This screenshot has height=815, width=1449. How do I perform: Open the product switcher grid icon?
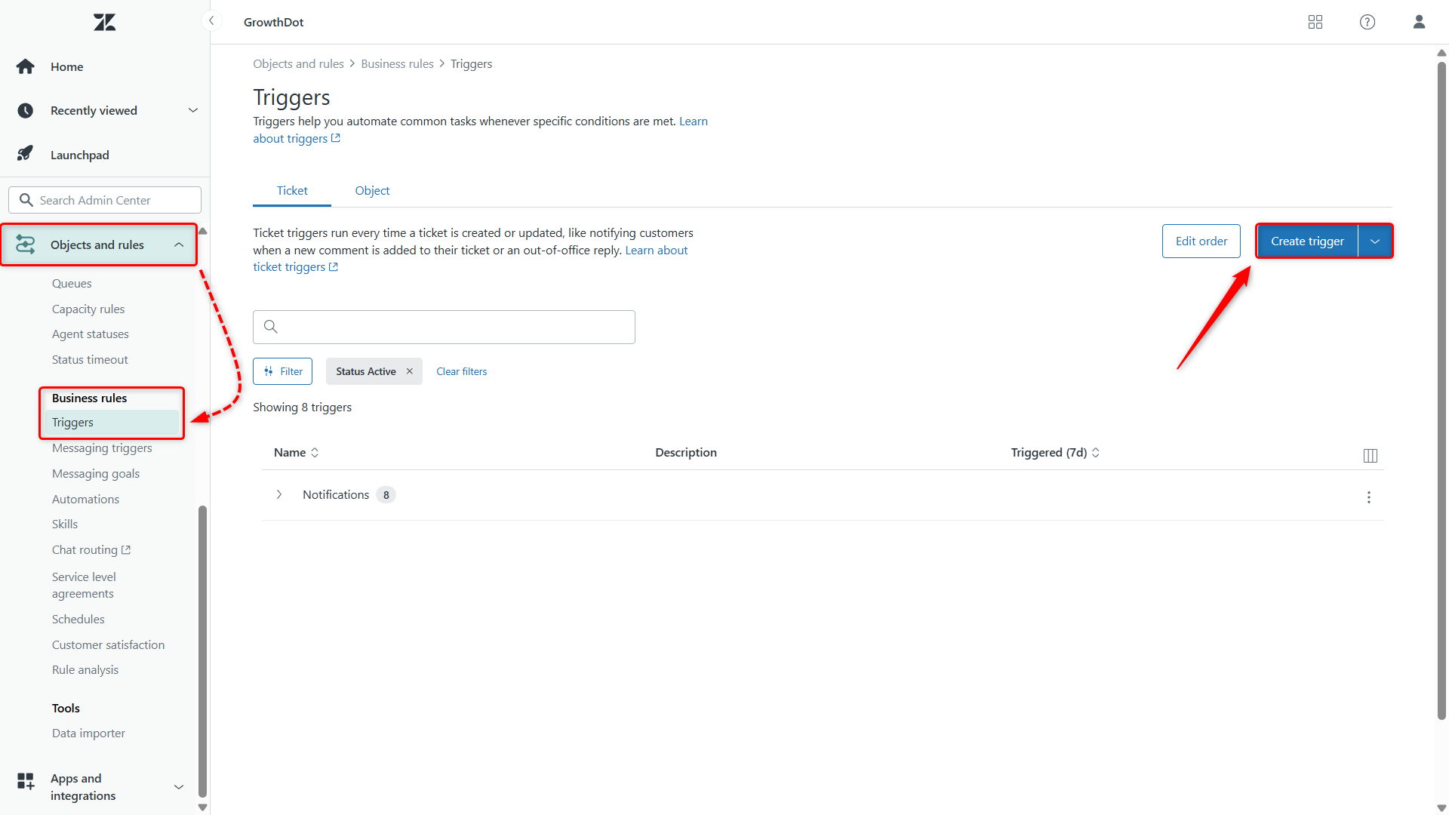pyautogui.click(x=1315, y=22)
